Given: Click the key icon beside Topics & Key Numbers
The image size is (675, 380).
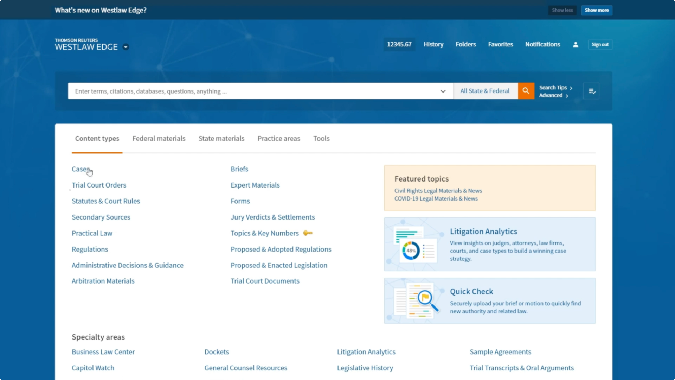Looking at the screenshot, I should click(x=308, y=233).
